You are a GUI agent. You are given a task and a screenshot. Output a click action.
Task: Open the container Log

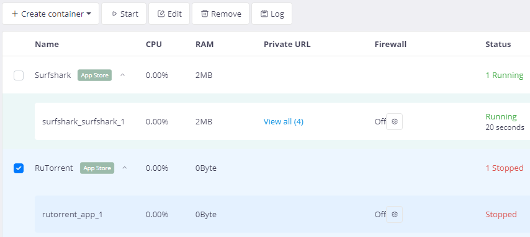tap(272, 14)
